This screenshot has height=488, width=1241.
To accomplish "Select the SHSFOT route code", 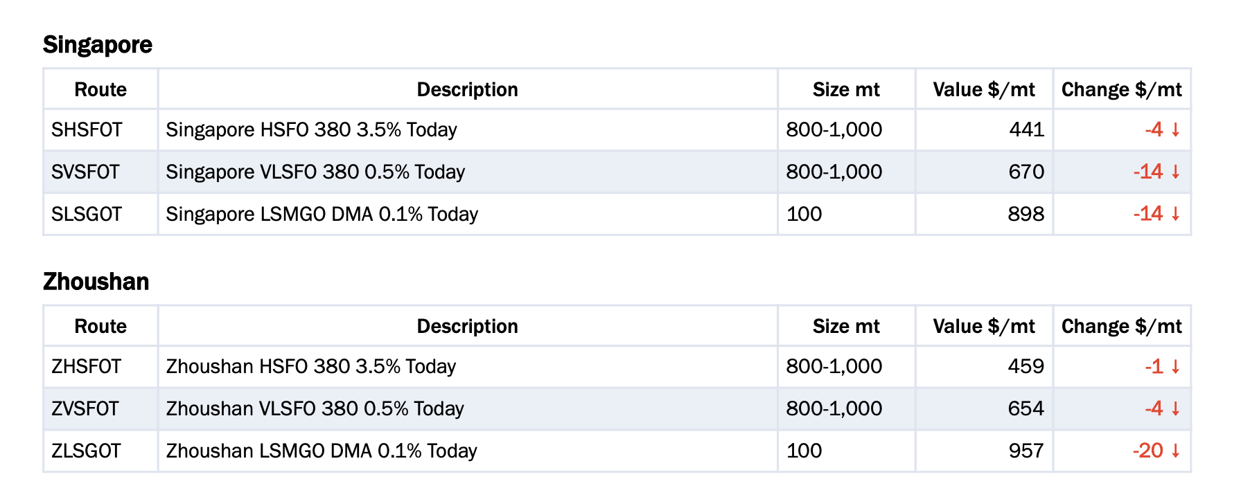I will [x=87, y=129].
